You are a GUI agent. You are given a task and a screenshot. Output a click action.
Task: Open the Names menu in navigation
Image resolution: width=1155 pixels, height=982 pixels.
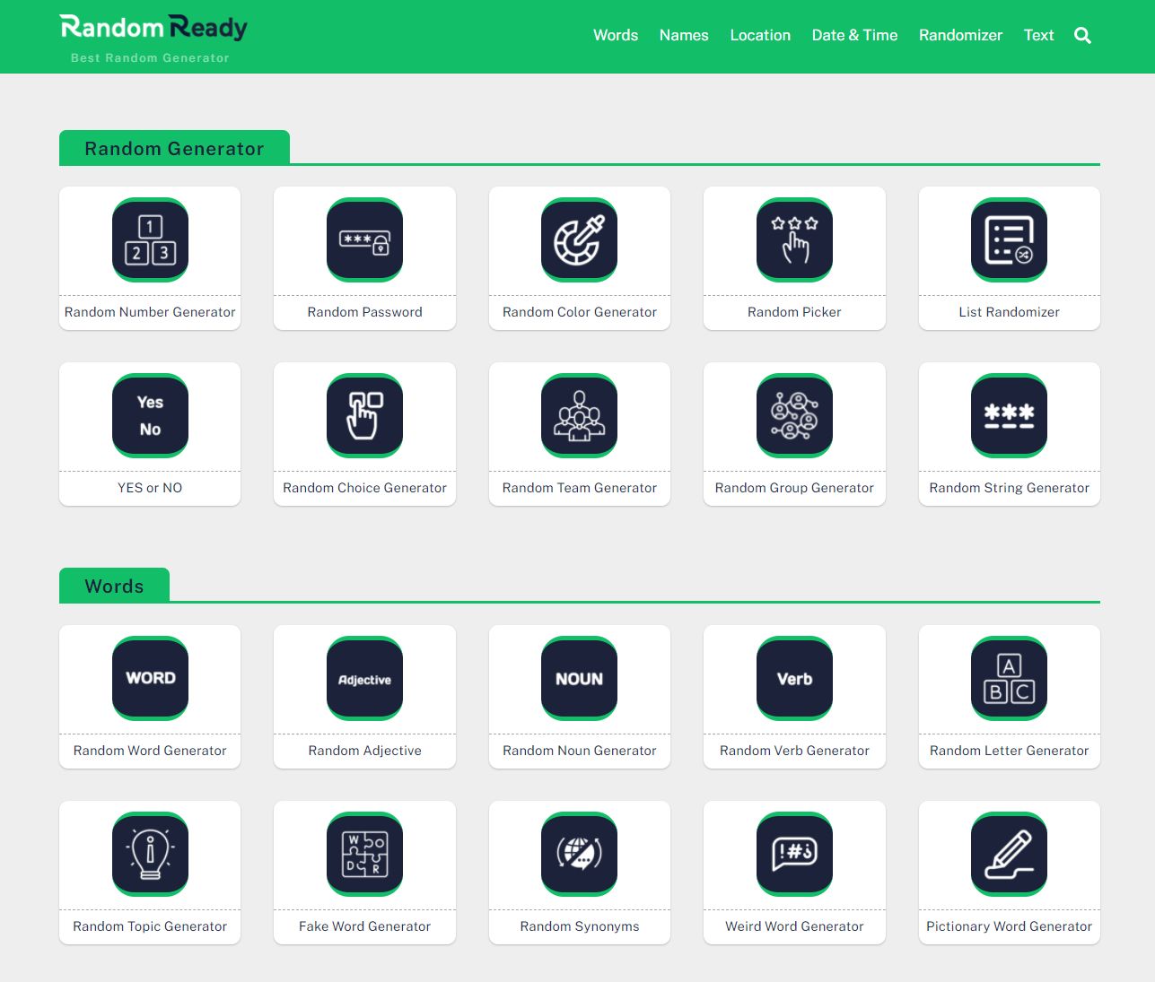[x=684, y=36]
